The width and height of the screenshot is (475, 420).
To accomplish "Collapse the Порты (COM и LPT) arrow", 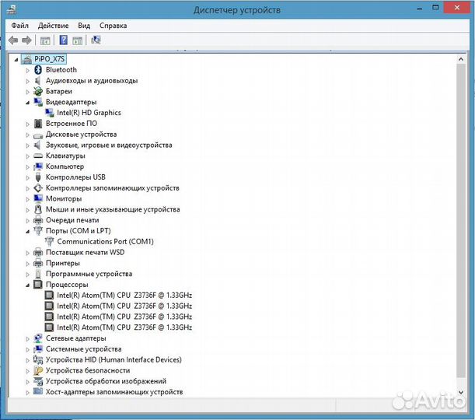I will click(27, 232).
